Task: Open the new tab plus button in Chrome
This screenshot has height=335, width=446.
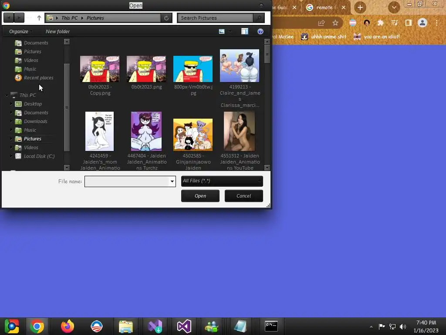Action: pyautogui.click(x=360, y=7)
